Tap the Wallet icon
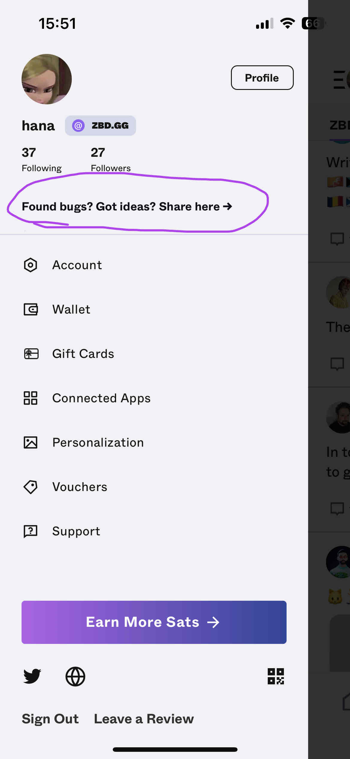350x759 pixels. point(31,309)
